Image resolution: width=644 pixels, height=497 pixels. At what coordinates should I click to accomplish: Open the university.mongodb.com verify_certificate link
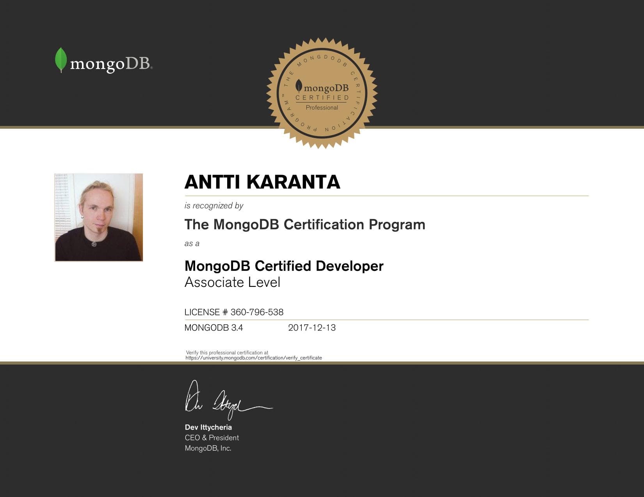pyautogui.click(x=254, y=358)
